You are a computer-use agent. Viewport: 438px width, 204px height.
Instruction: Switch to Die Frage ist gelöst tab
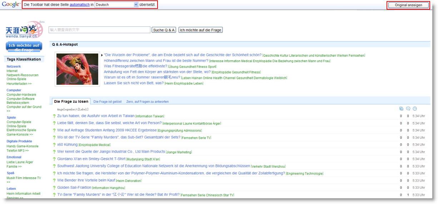[108, 102]
